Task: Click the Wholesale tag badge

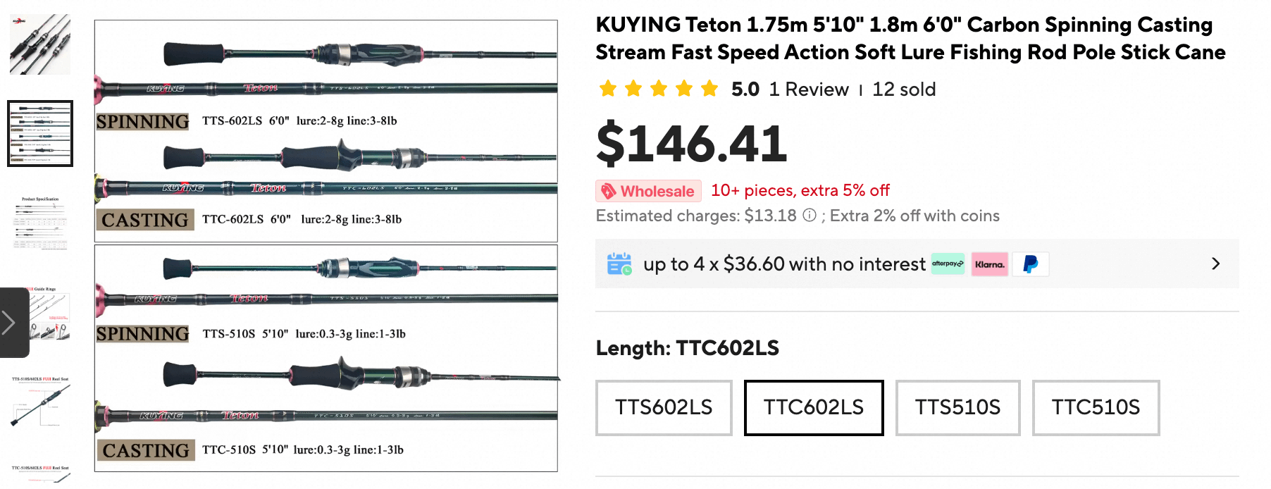Action: click(x=647, y=191)
